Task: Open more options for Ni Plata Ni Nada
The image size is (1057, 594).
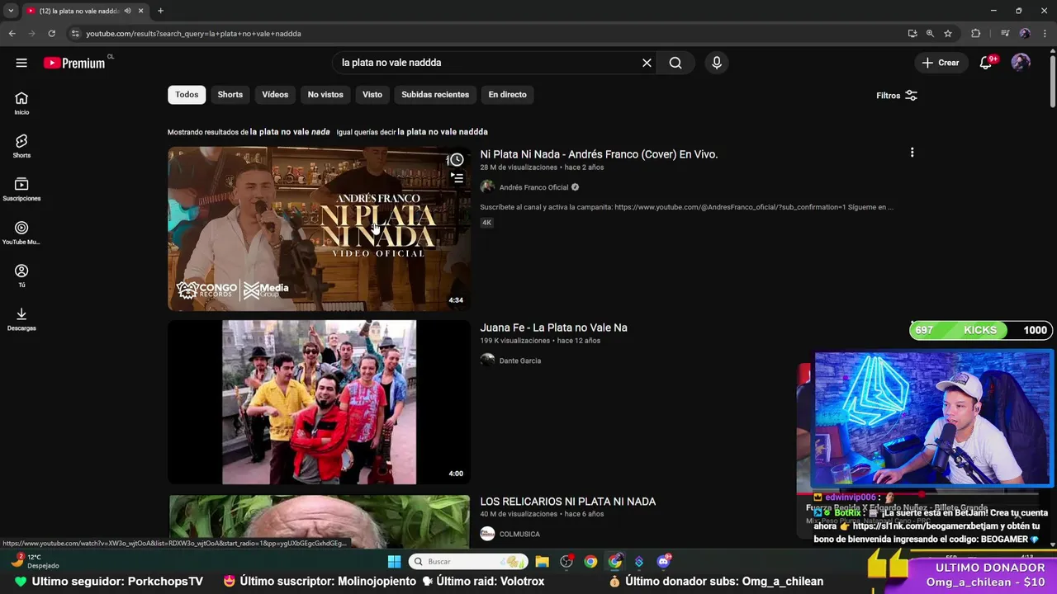Action: point(912,153)
